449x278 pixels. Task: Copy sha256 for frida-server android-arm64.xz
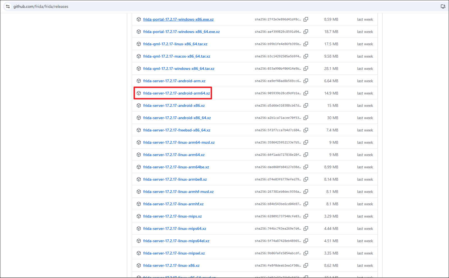(306, 93)
